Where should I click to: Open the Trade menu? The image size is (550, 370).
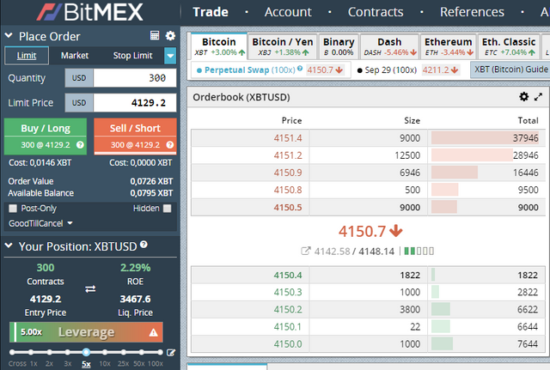coord(211,12)
